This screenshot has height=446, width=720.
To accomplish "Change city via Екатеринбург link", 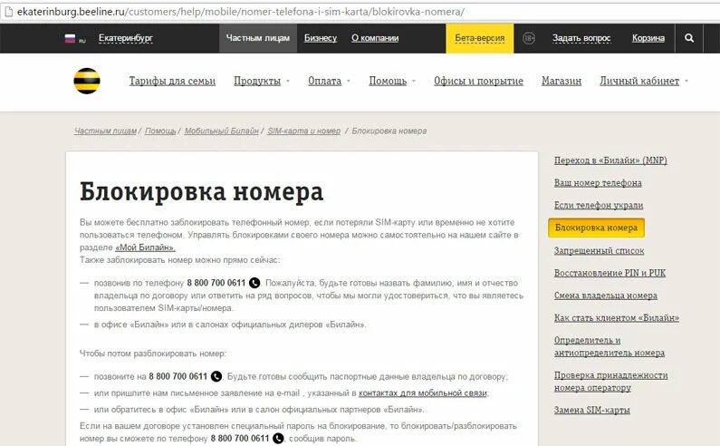I will coord(125,38).
